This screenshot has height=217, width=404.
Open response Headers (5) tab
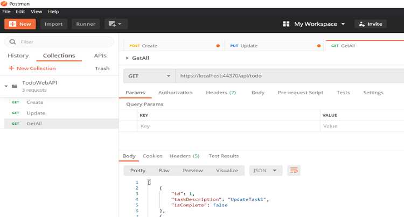[184, 156]
